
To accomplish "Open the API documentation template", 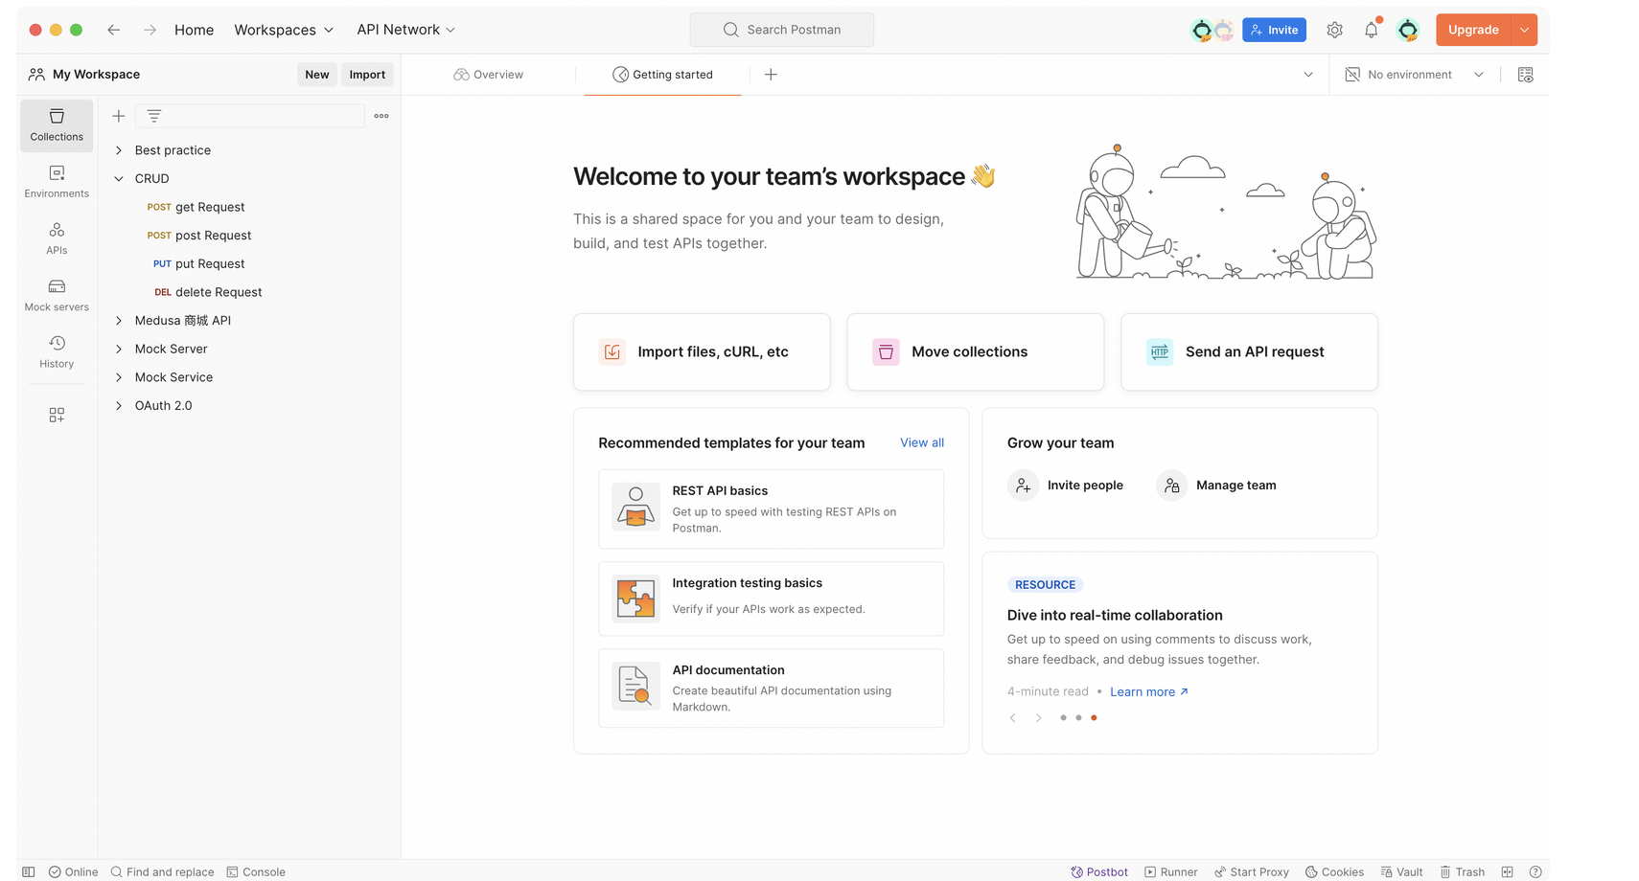I will point(771,688).
